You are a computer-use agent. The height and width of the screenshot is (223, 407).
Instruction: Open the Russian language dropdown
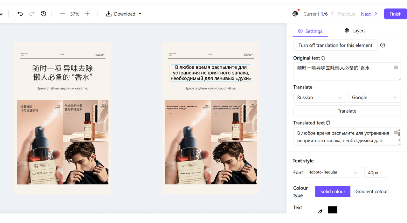tap(319, 97)
